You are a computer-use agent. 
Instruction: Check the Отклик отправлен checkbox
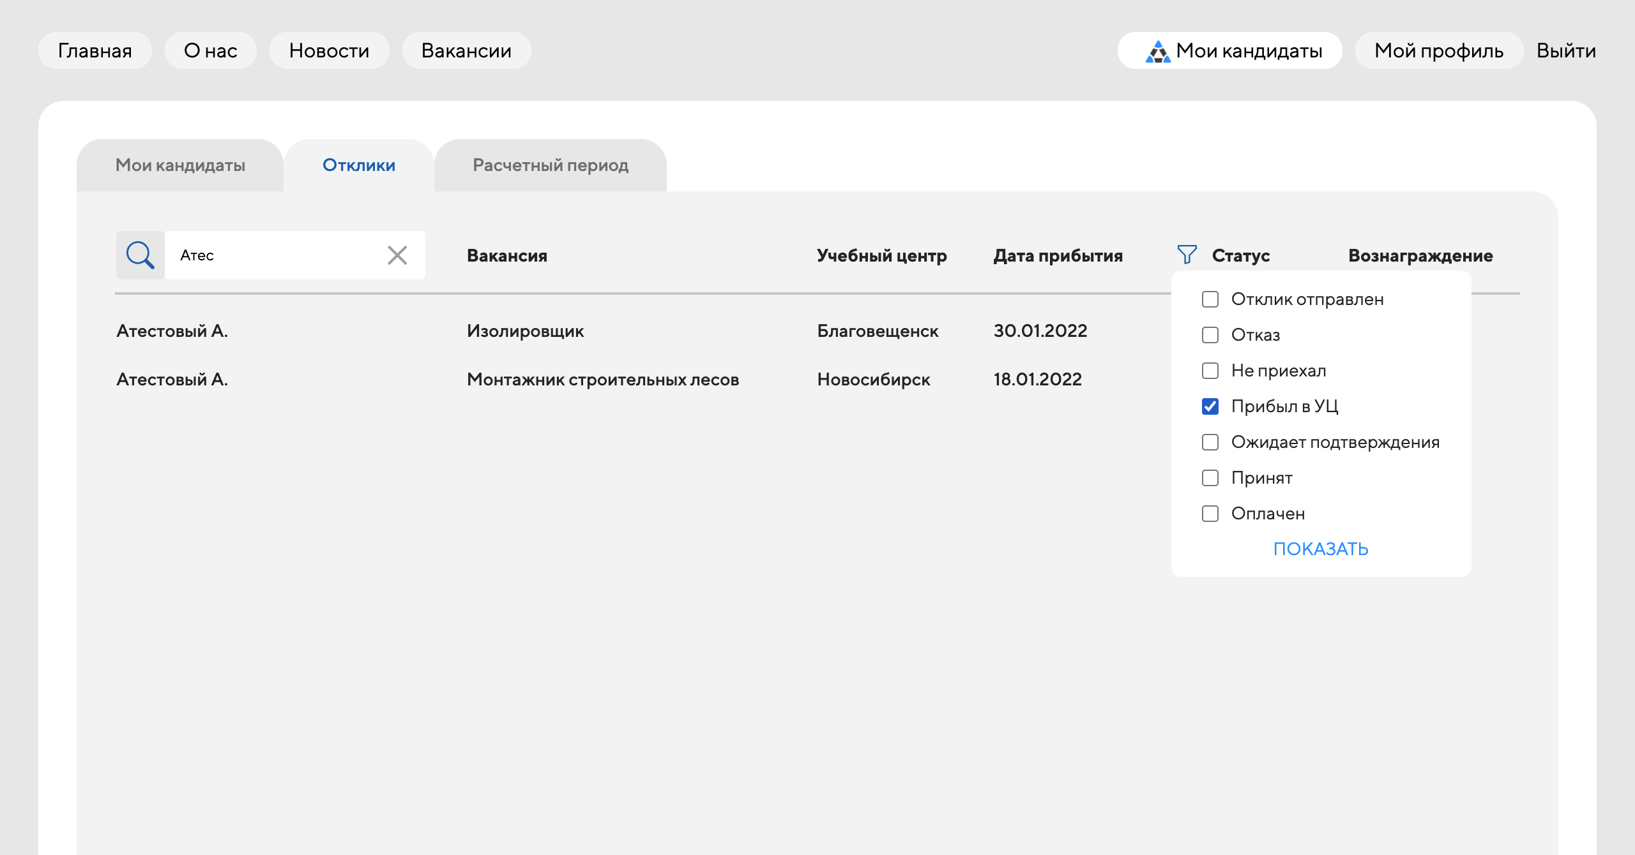(1210, 299)
